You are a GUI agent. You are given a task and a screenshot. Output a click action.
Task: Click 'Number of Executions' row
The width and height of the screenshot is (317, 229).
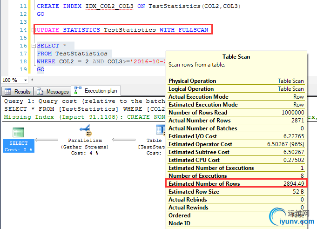pos(236,176)
